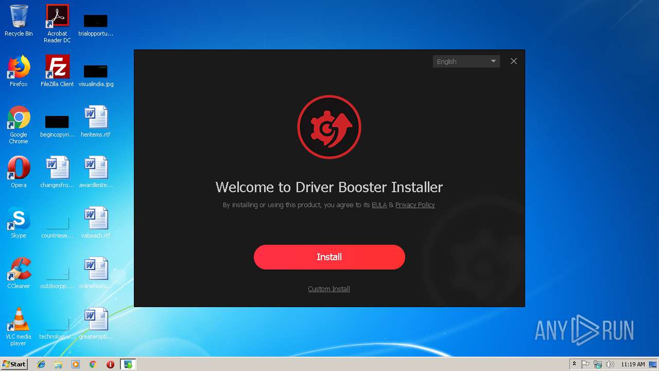The image size is (659, 371).
Task: Open the Recycle Bin desktop icon
Action: (19, 21)
